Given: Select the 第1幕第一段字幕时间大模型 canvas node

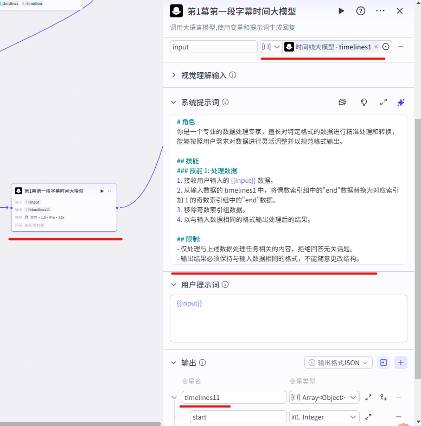Looking at the screenshot, I should 64,207.
